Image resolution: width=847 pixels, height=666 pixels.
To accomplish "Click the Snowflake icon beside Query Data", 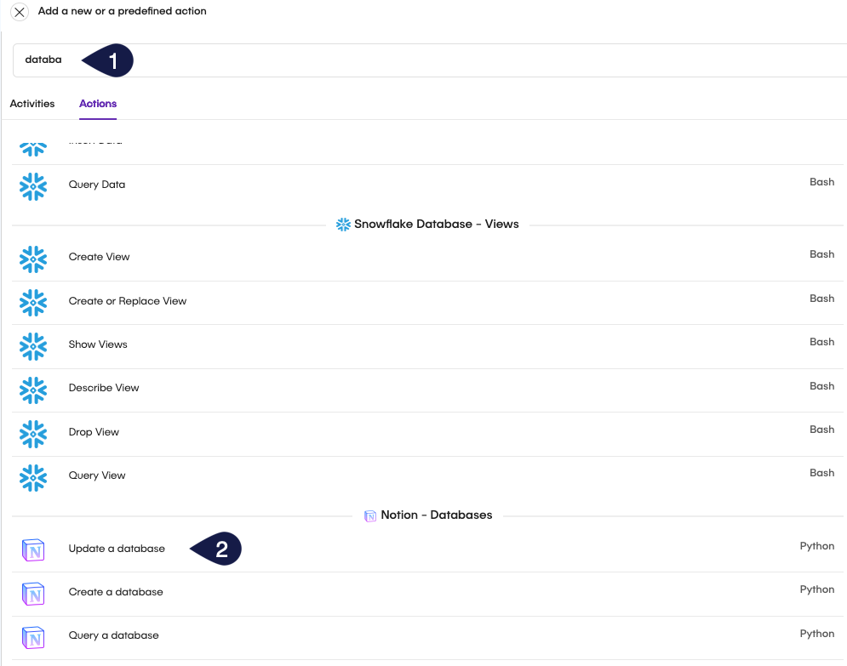I will point(33,185).
